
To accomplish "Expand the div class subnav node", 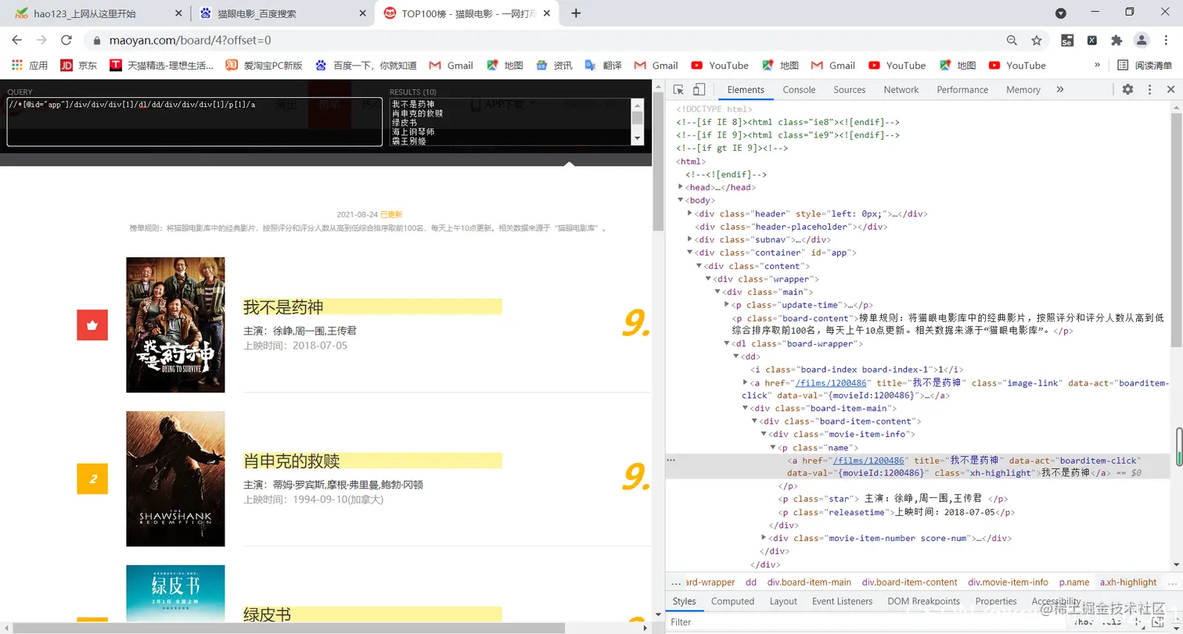I will coord(690,239).
